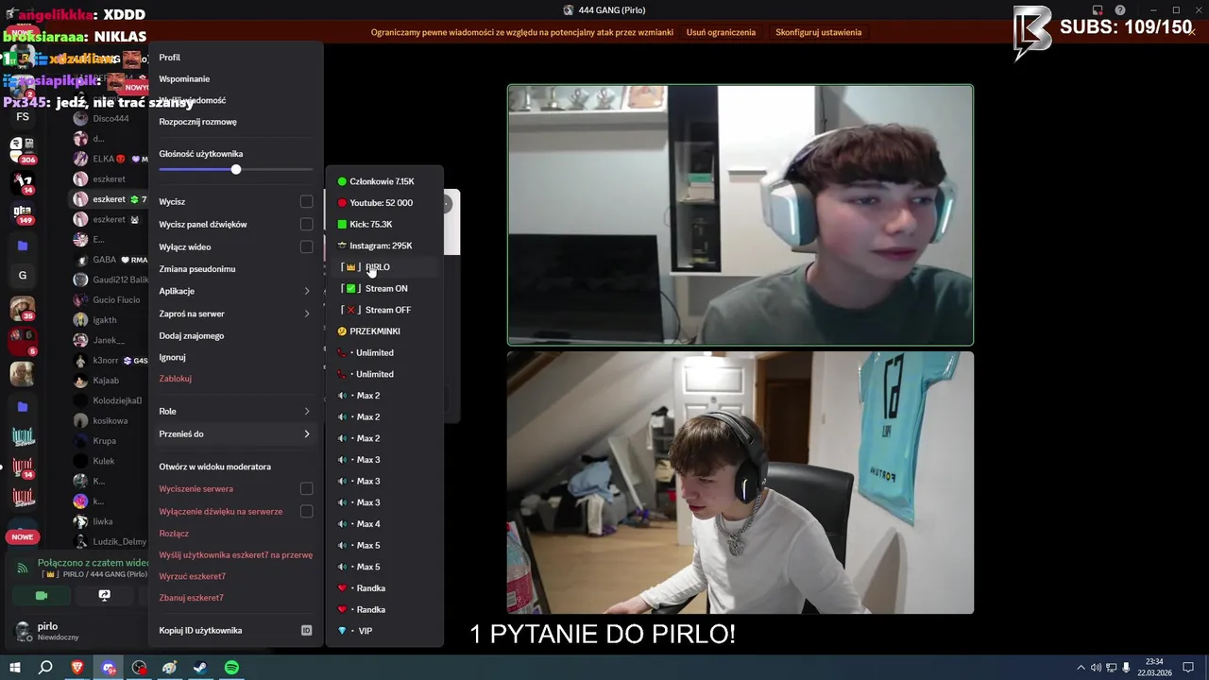Click Usuń ograniczenia button
1209x680 pixels.
coord(721,32)
